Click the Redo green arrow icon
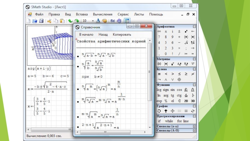250x141 pixels. 77,21
